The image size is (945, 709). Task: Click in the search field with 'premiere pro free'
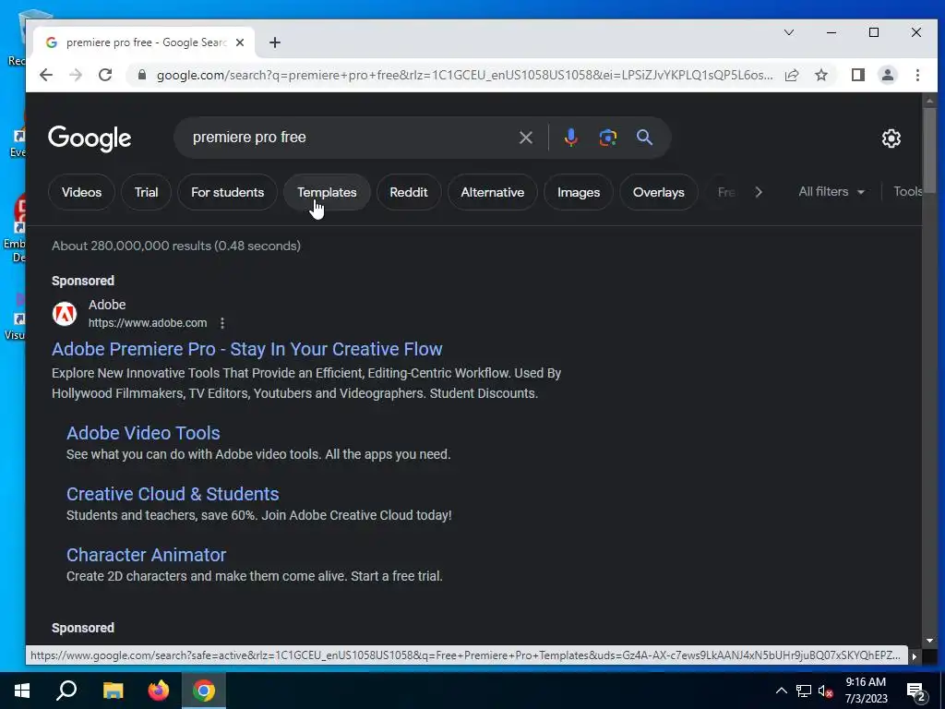pyautogui.click(x=350, y=138)
